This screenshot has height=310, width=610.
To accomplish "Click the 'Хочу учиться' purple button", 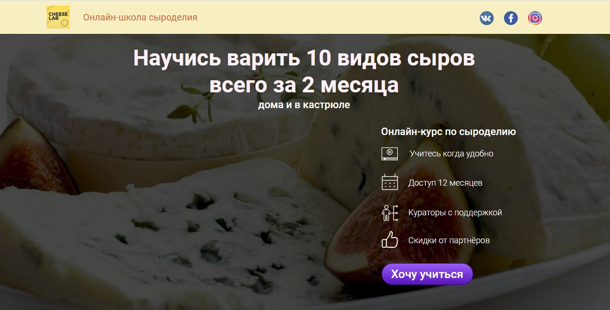I will (x=427, y=274).
